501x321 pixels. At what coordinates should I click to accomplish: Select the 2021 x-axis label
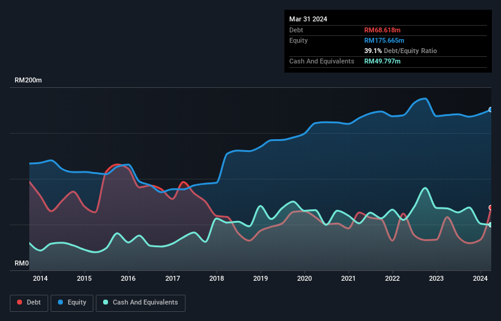[348, 278]
